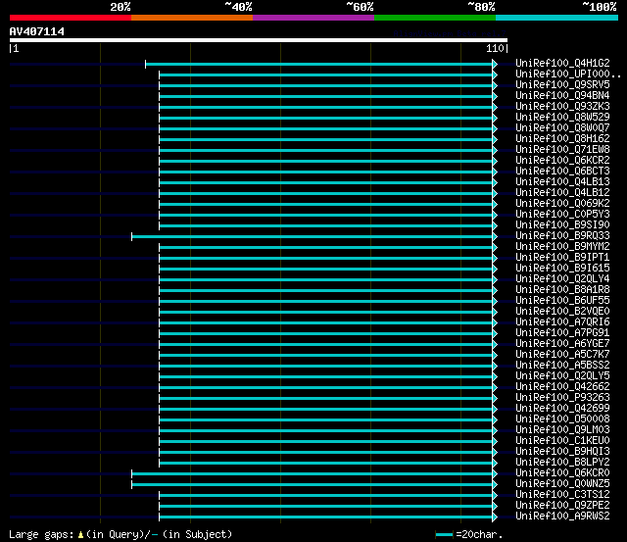
Task: Select the UniRef100_Q2QLY4 label
Action: click(562, 279)
